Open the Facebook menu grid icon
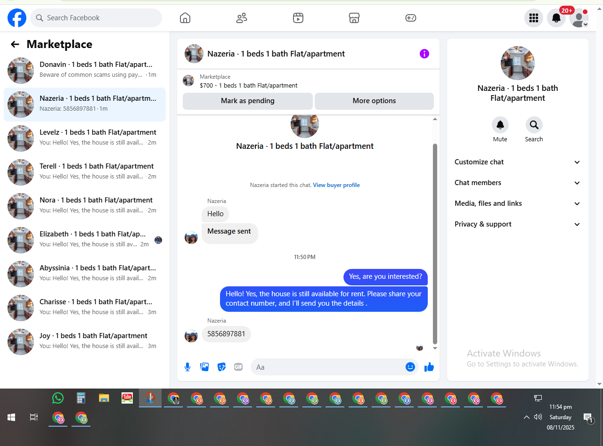The height and width of the screenshot is (446, 603). [x=534, y=18]
